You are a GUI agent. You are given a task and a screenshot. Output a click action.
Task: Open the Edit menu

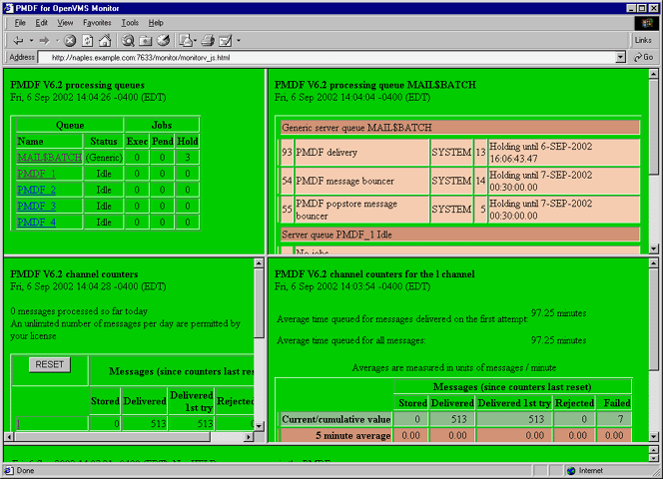(42, 23)
